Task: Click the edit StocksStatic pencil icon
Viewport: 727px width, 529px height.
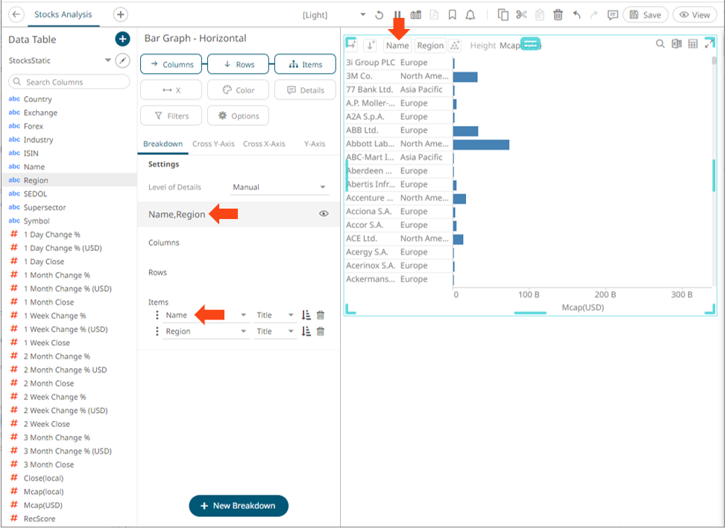Action: click(x=123, y=60)
